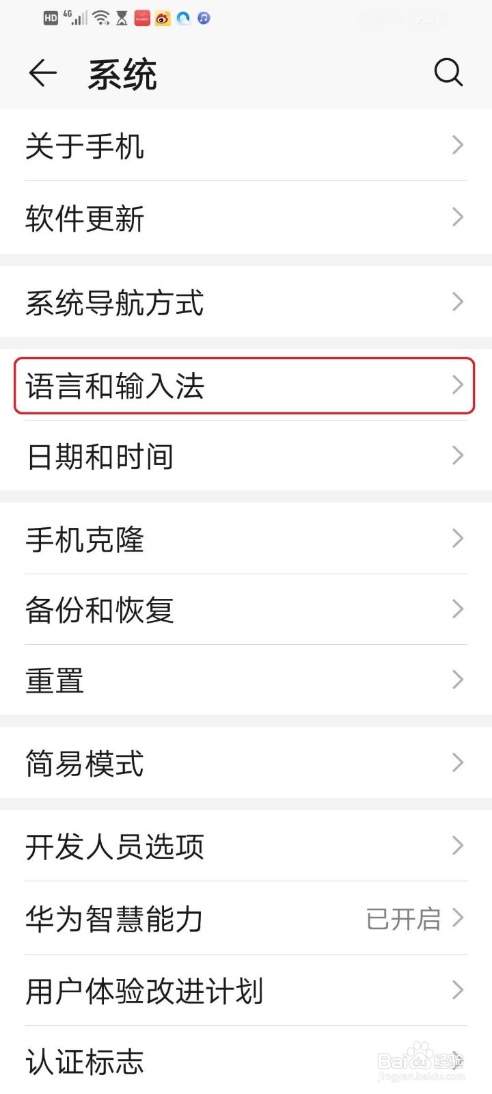Open 开发人员选项
The image size is (492, 1094).
tap(246, 846)
